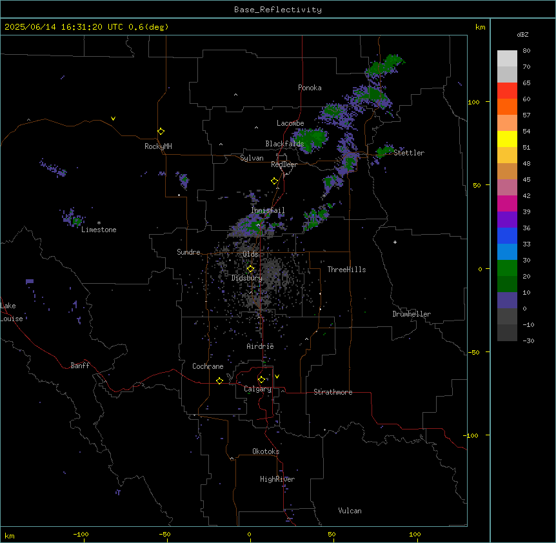Click the Lacombe city label
Image resolution: width=556 pixels, height=543 pixels.
point(290,123)
